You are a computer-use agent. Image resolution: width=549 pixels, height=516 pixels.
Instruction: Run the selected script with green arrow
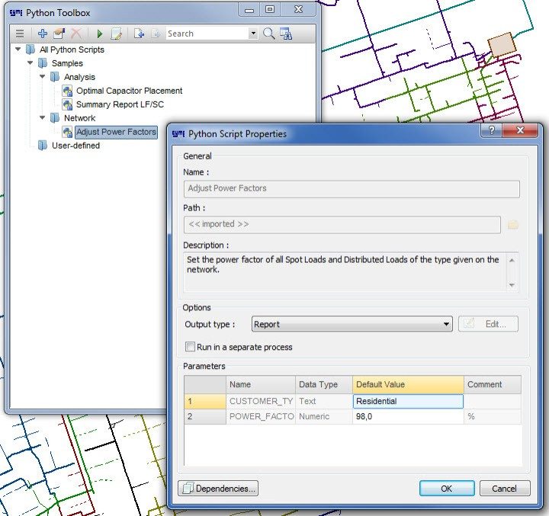coord(99,34)
